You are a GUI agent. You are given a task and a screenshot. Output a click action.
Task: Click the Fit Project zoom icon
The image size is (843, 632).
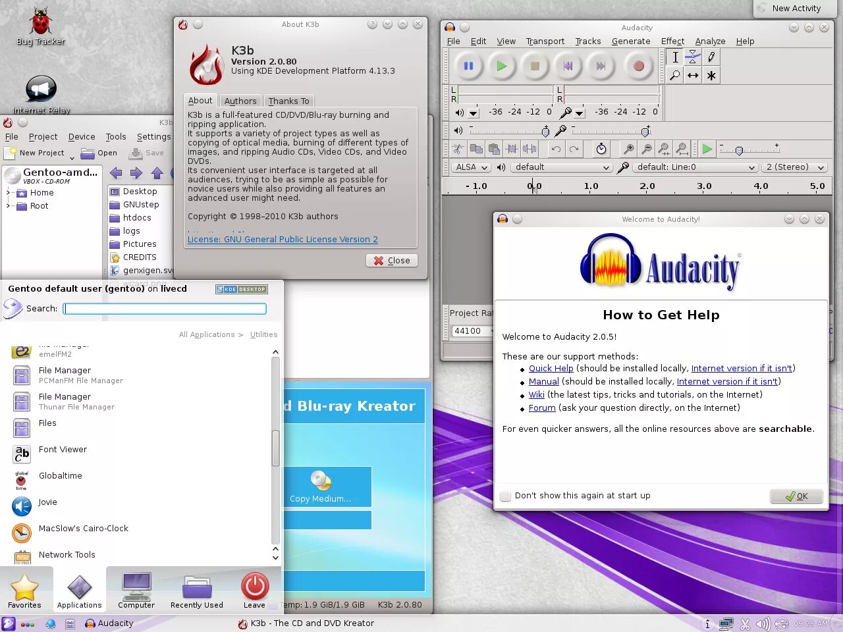(x=682, y=149)
